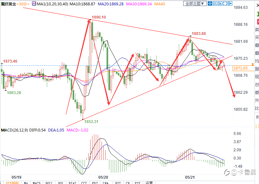Click the 05/19 date marker
Viewport: 259px width, 184px height.
coord(16,177)
